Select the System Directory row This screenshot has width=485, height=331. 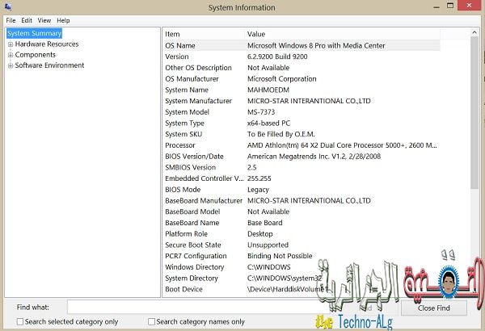pos(302,279)
